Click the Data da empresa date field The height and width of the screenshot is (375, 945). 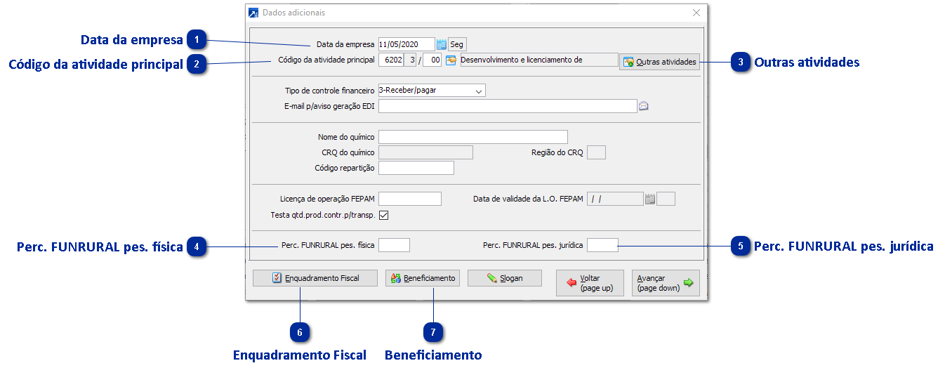coord(407,44)
